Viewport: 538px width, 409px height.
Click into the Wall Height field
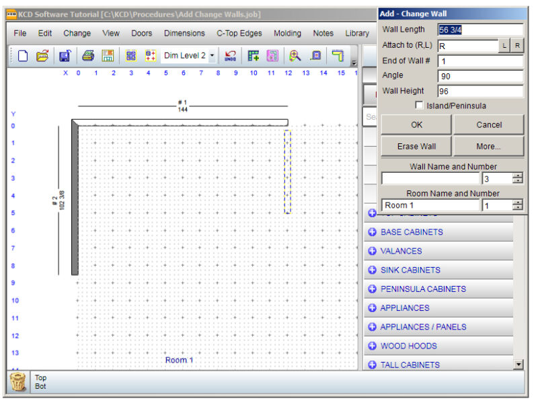click(479, 91)
